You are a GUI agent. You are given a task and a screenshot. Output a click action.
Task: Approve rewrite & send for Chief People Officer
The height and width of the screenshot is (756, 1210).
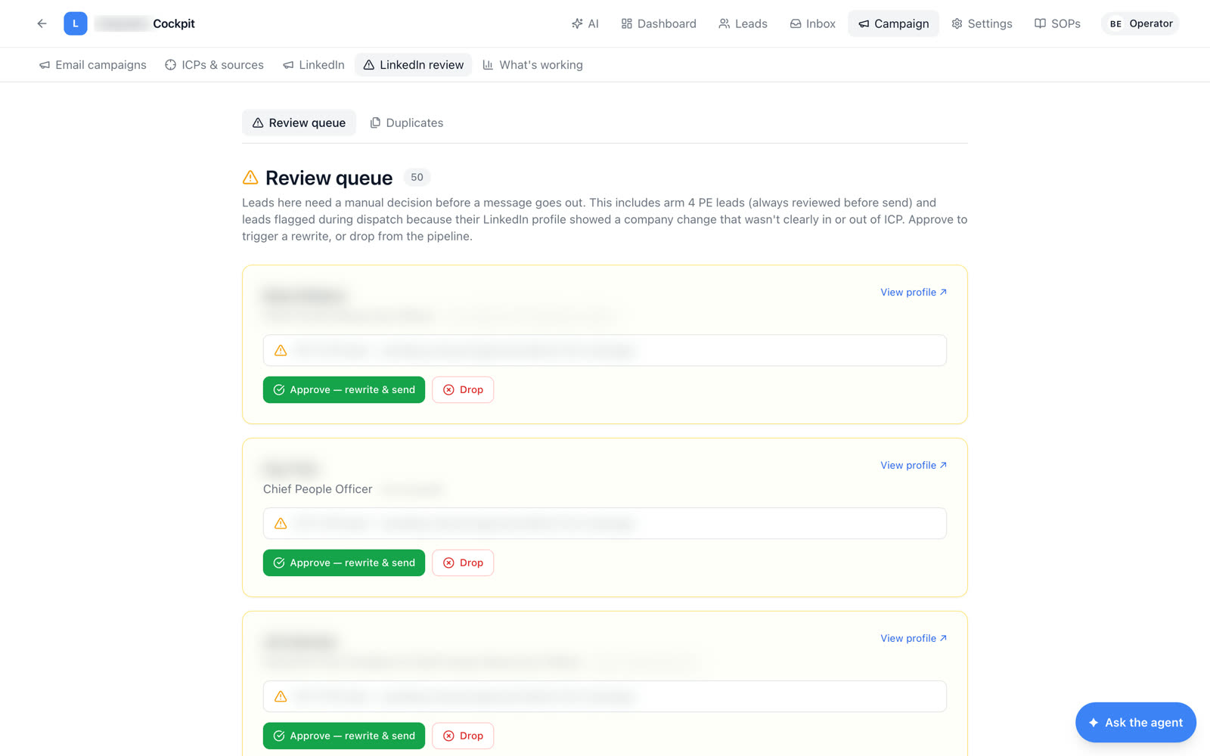click(x=344, y=563)
